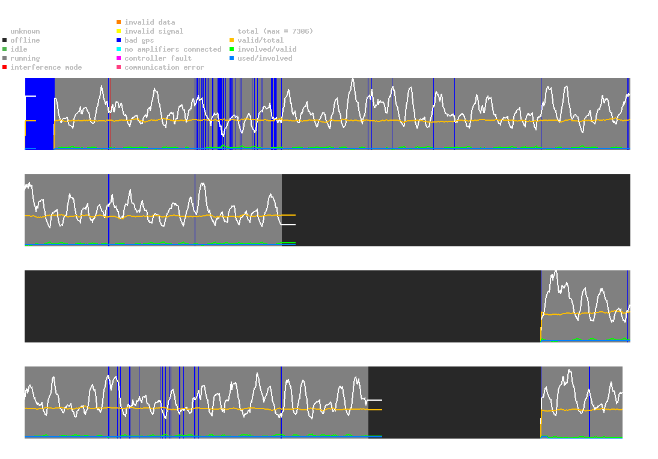This screenshot has width=658, height=459.
Task: Click the cyan no amplifiers connected swatch
Action: [x=118, y=49]
